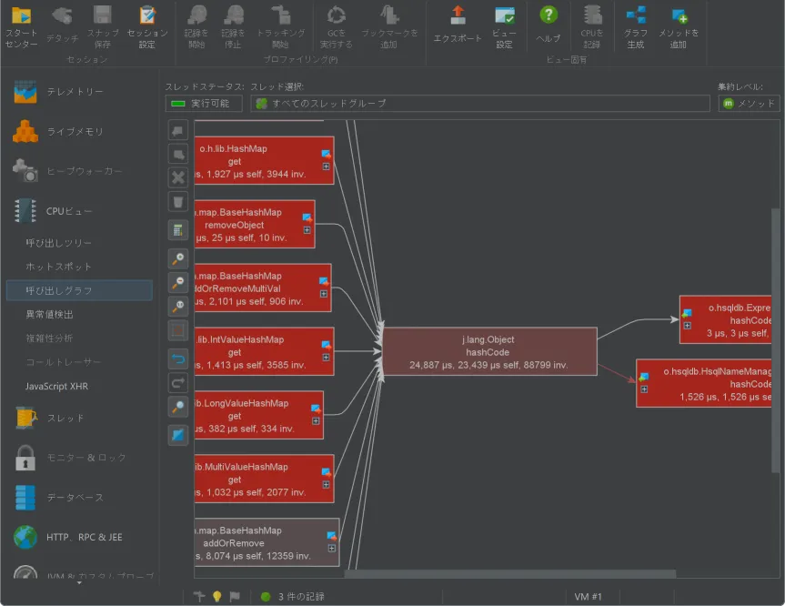Select the j.lang.Object hashCode node
Screen dimensions: 785x606
click(489, 351)
